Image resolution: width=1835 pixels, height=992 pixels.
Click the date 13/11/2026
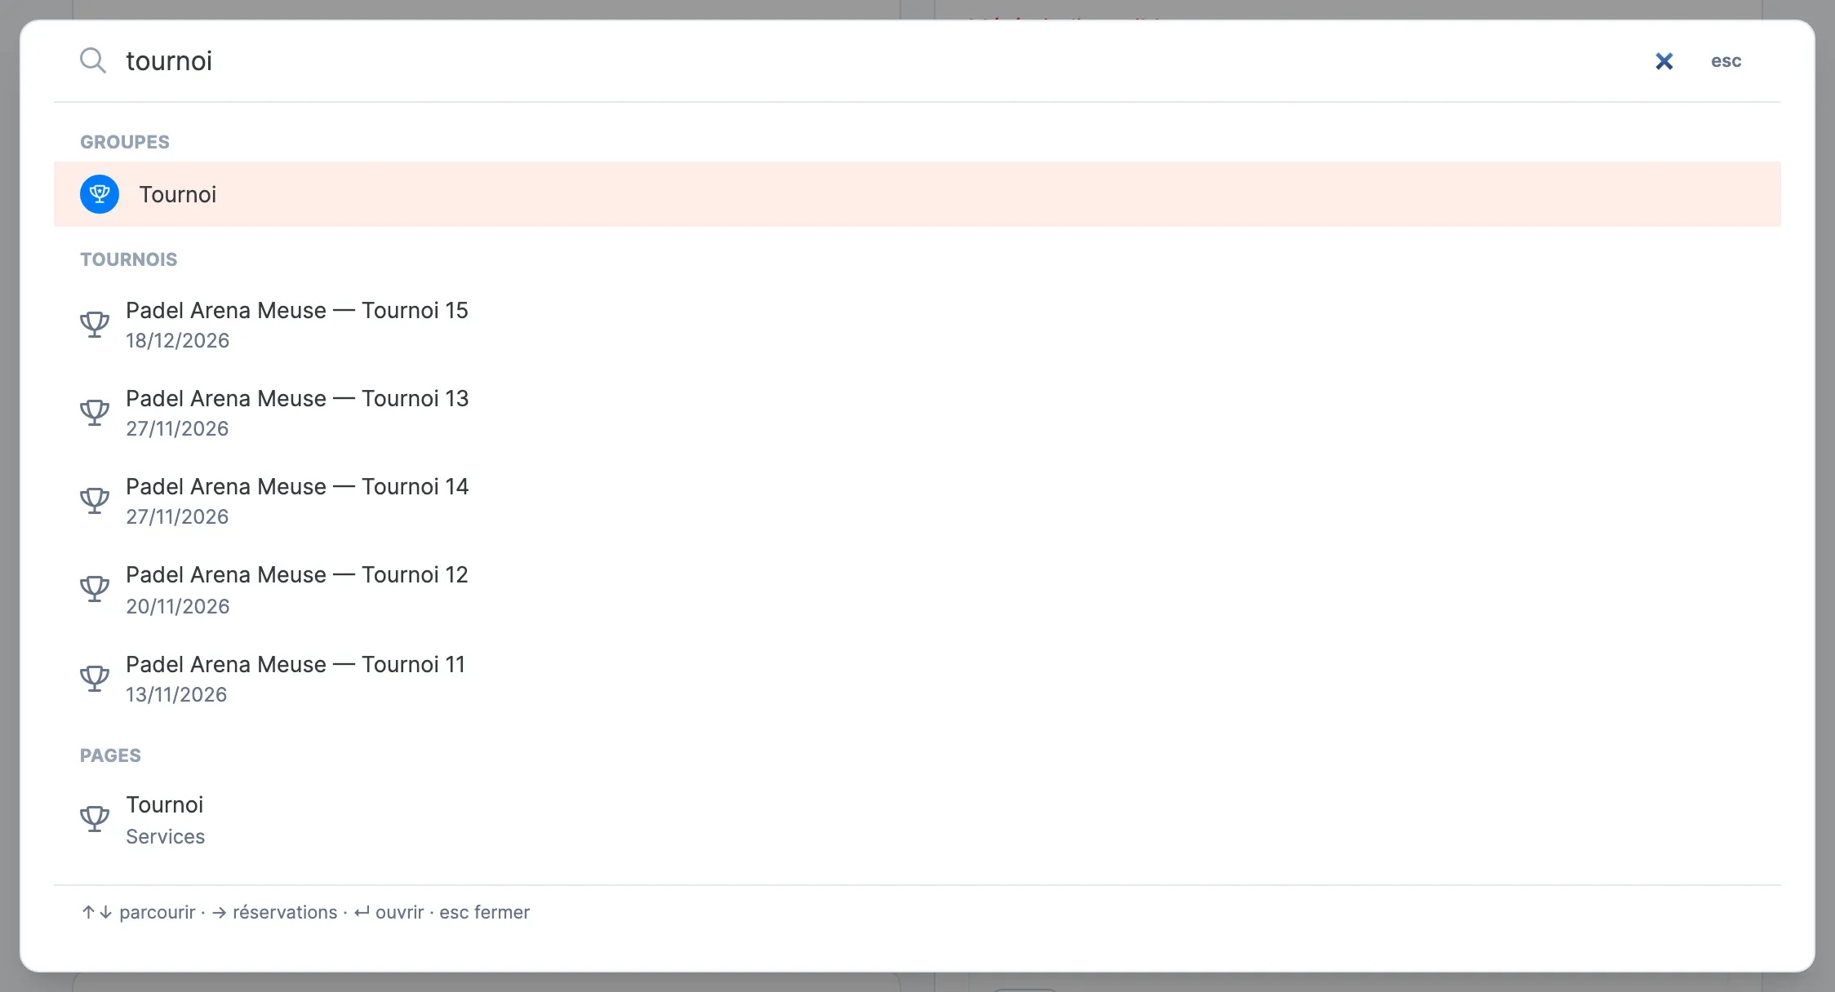point(176,694)
